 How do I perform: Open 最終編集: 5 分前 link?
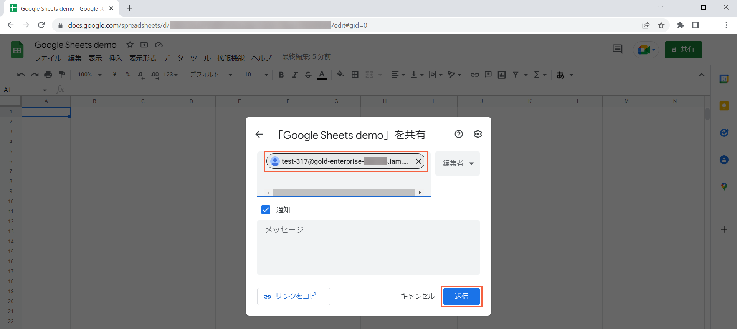(x=306, y=57)
